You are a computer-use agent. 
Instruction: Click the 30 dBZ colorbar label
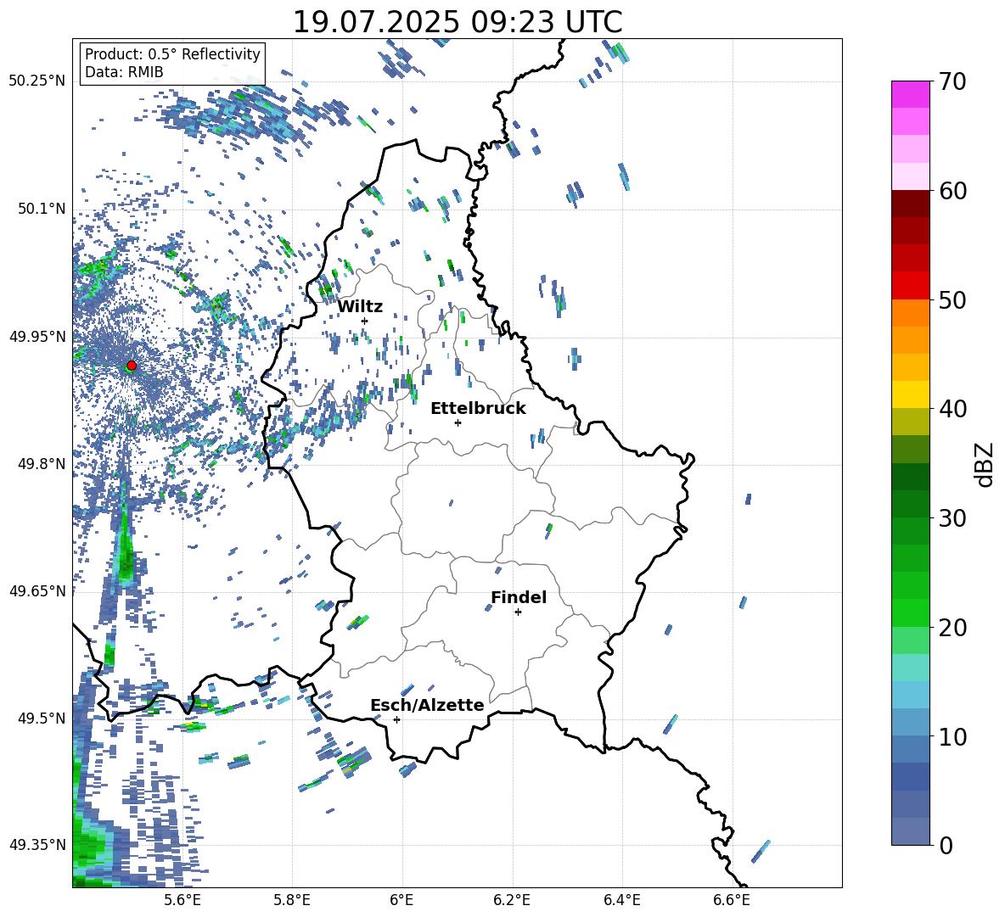(952, 518)
